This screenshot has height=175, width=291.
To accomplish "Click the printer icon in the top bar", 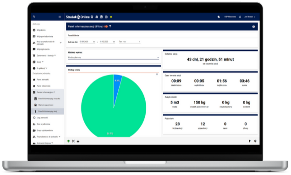I will [x=106, y=17].
